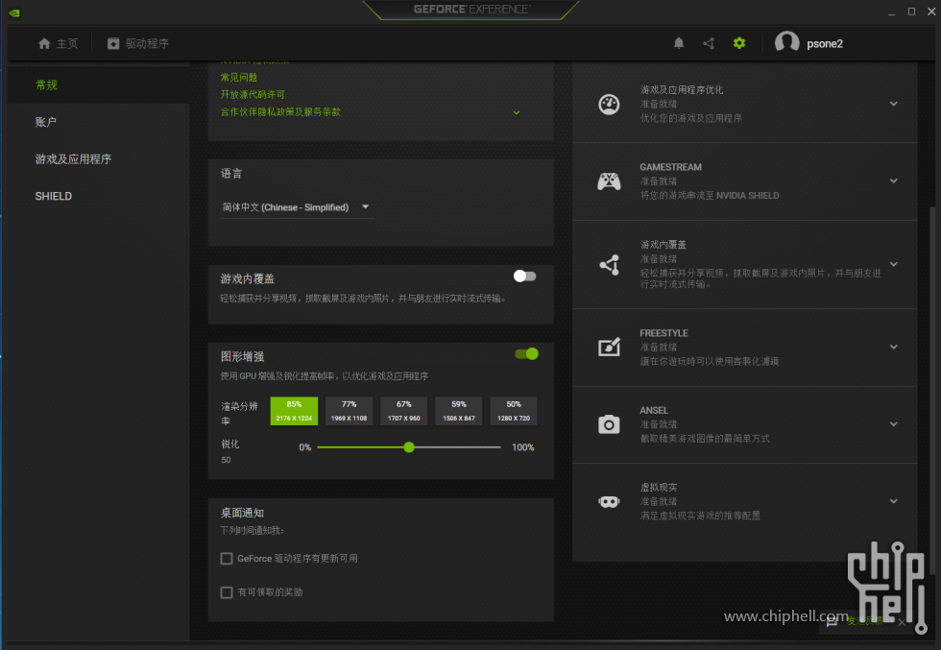Image resolution: width=941 pixels, height=650 pixels.
Task: Click the 虚拟现实 VR headset icon
Action: point(609,502)
